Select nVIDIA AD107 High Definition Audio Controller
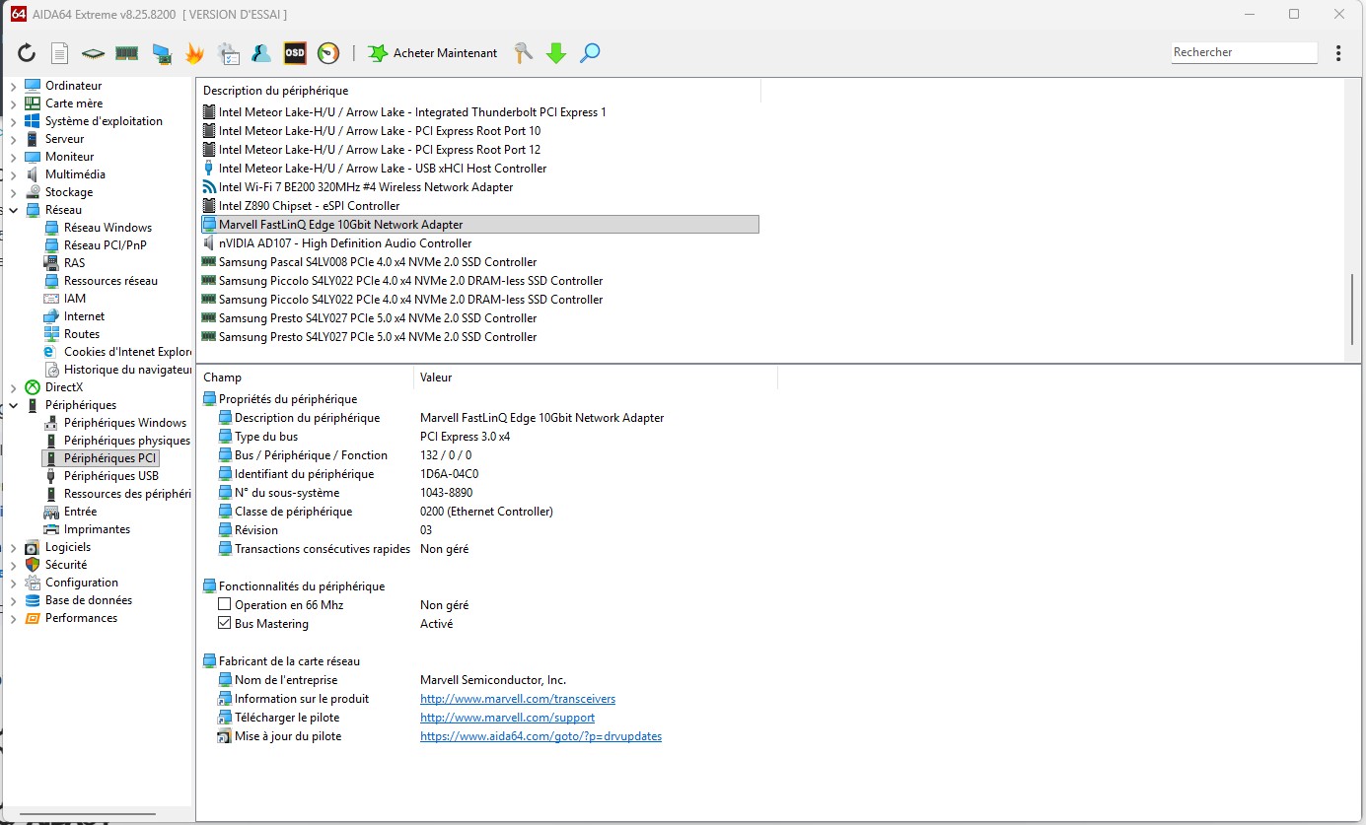1366x825 pixels. pos(345,243)
